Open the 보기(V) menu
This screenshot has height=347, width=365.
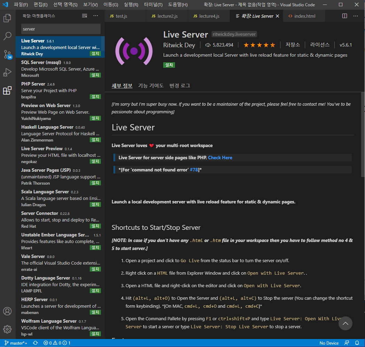(x=90, y=5)
